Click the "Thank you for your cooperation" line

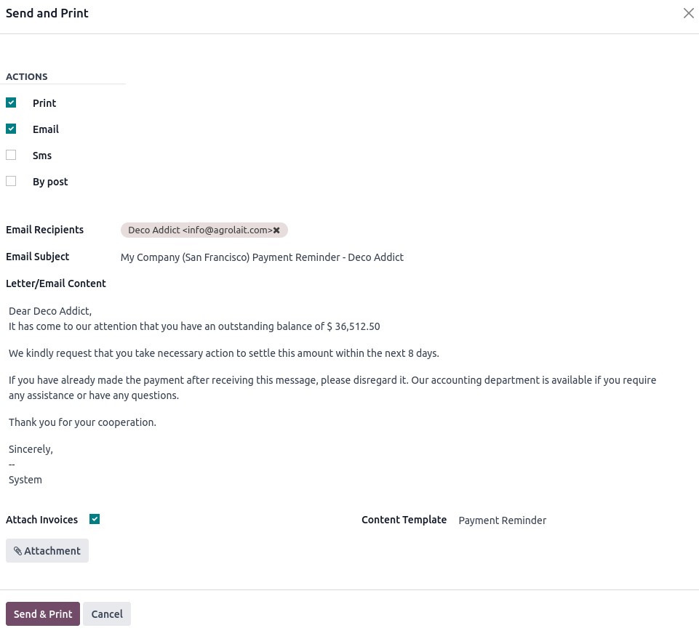(82, 422)
